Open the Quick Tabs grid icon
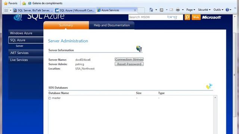The width and height of the screenshot is (239, 134). (6, 10)
